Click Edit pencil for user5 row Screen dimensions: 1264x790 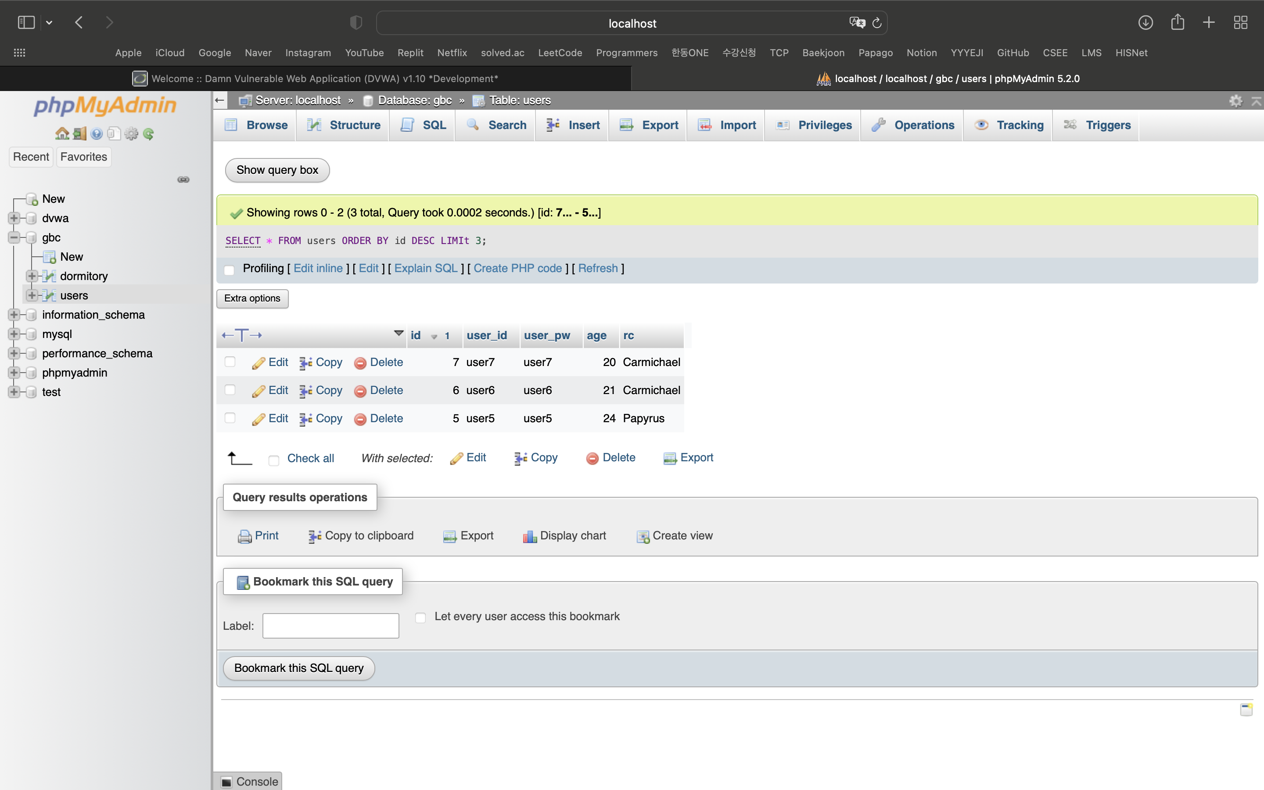(x=259, y=419)
